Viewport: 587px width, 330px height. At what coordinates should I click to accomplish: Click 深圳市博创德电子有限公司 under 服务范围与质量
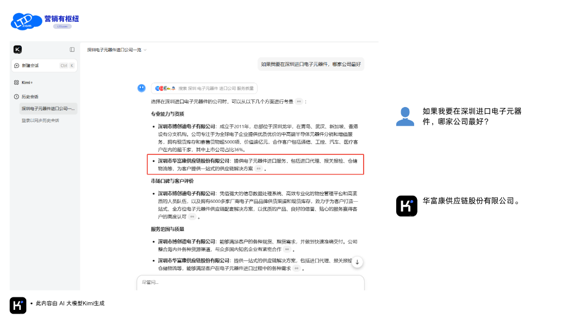tap(186, 241)
